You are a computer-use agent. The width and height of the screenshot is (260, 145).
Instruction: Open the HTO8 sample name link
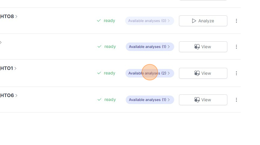[8, 17]
